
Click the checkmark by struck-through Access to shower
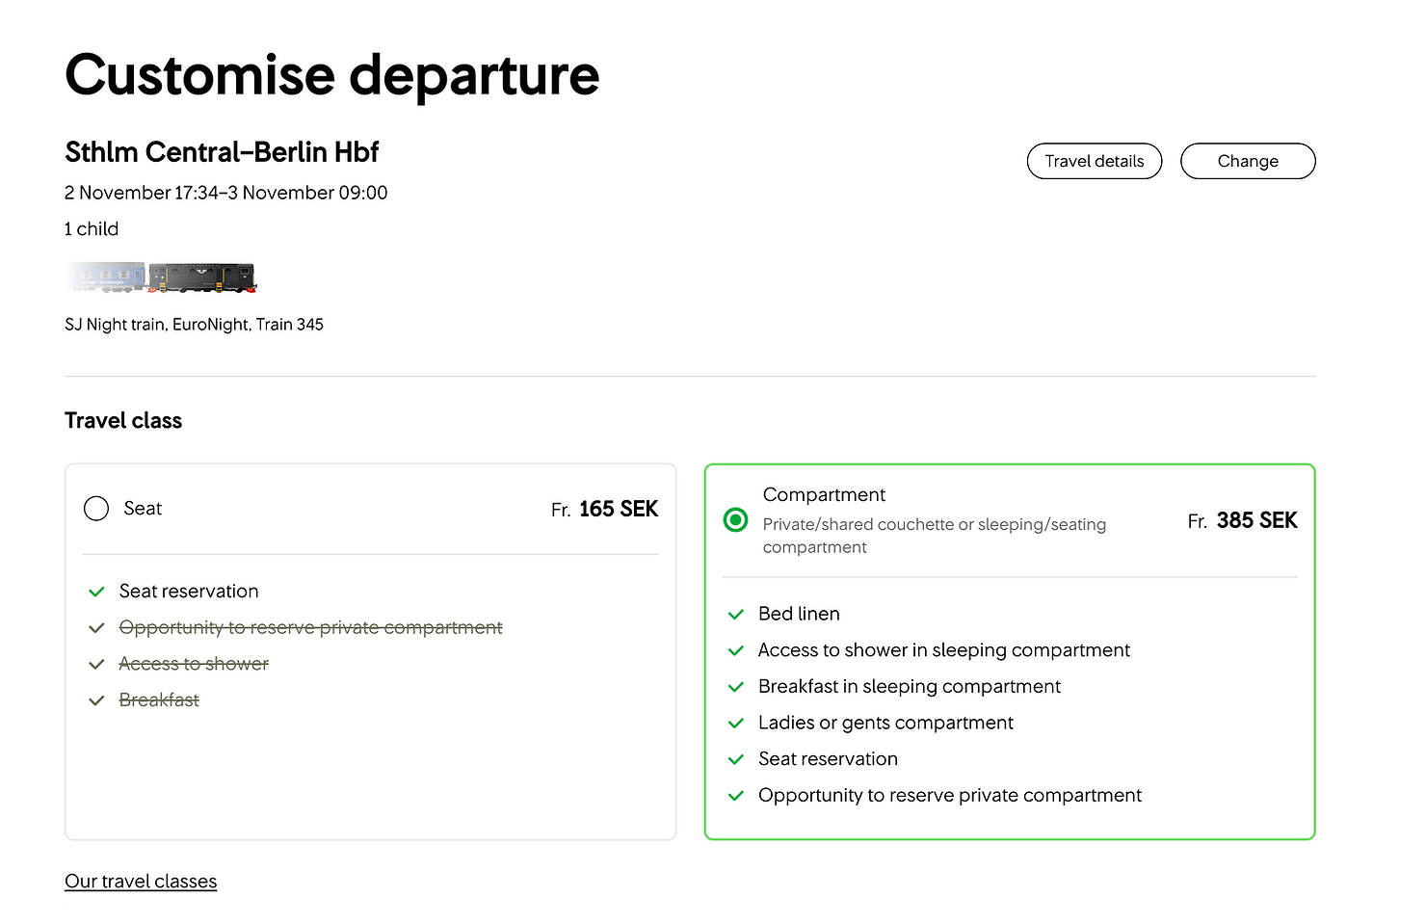(96, 664)
